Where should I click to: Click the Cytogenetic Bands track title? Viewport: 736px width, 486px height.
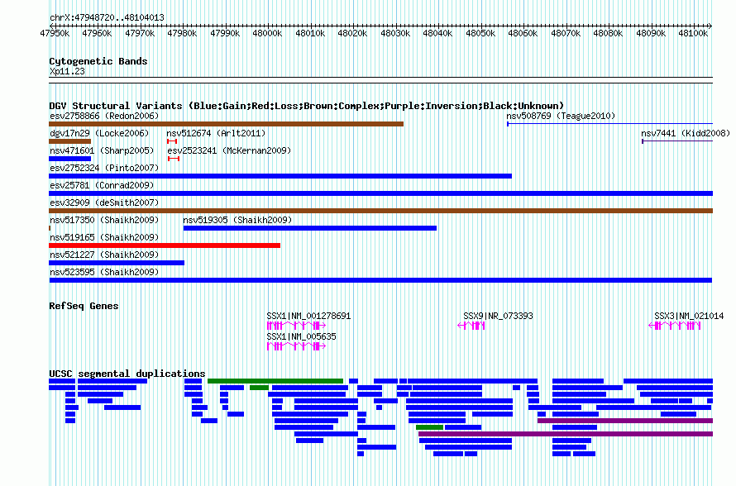point(98,61)
